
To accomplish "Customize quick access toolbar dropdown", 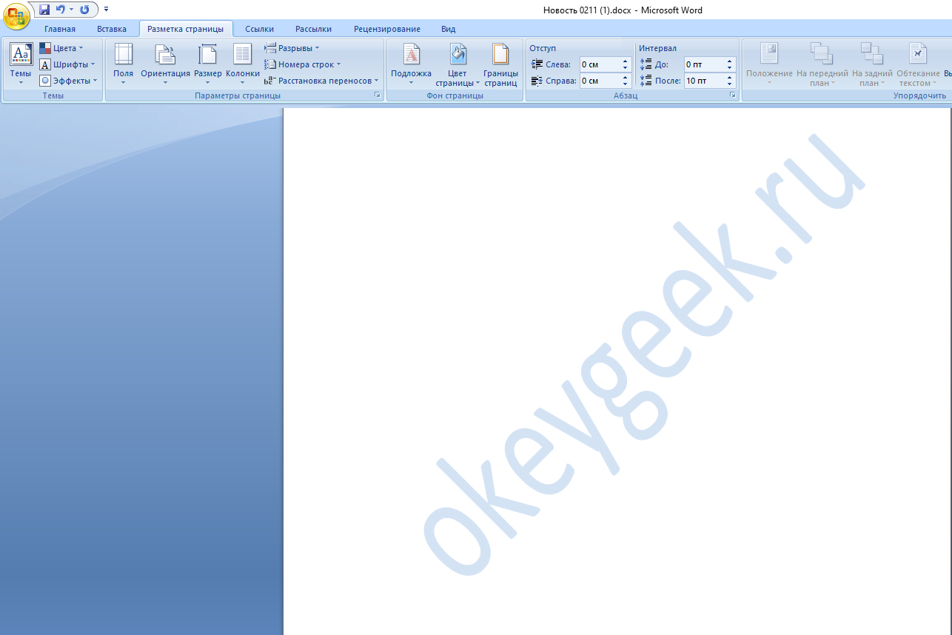I will pos(106,10).
